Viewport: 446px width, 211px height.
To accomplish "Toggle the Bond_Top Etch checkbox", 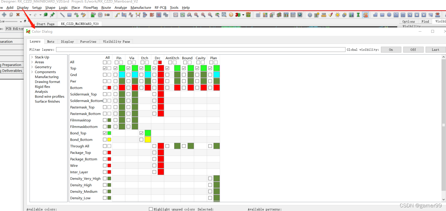I will pyautogui.click(x=142, y=133).
